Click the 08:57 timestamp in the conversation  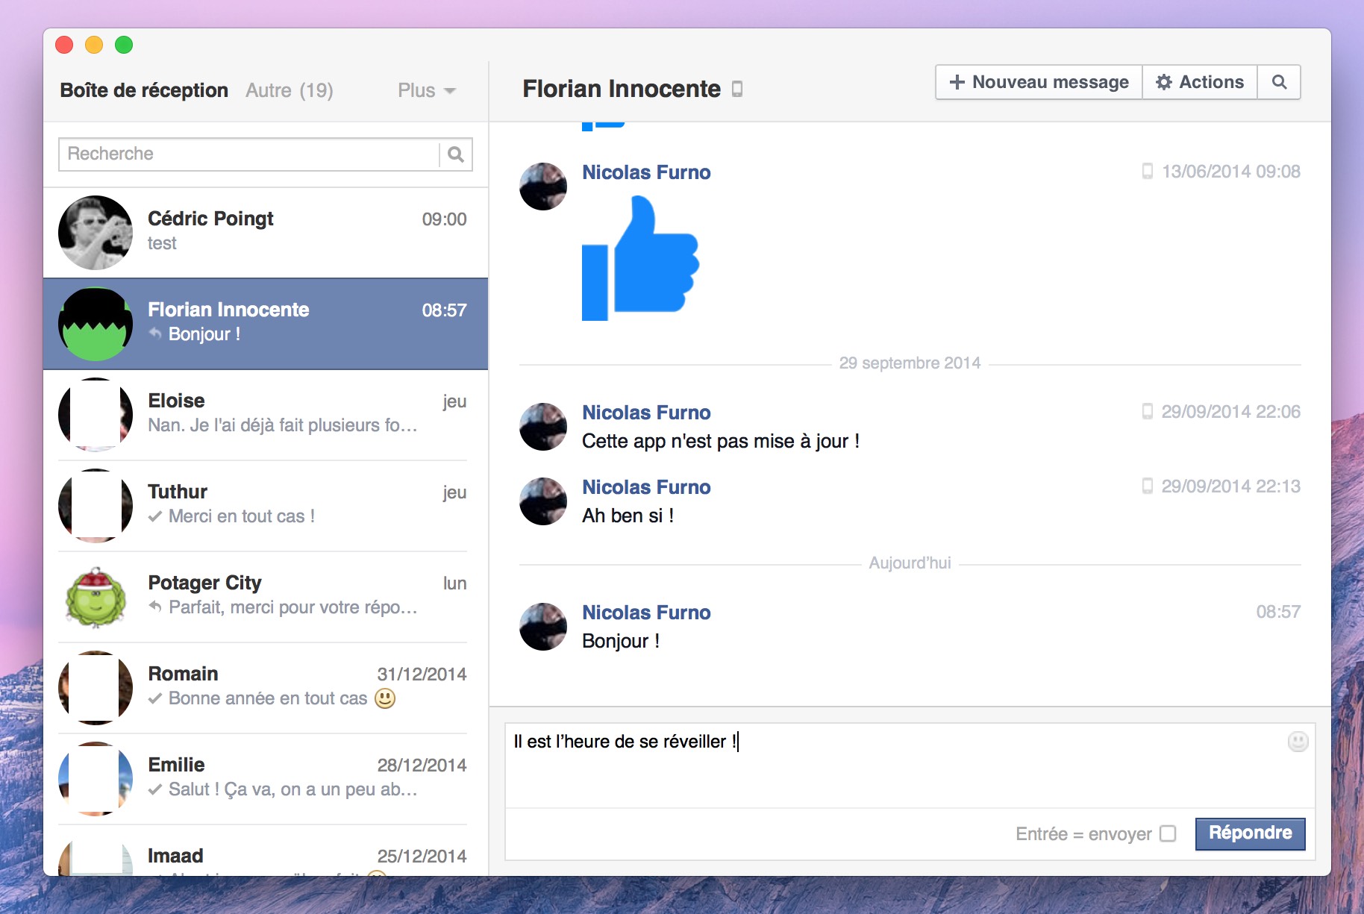point(1278,612)
